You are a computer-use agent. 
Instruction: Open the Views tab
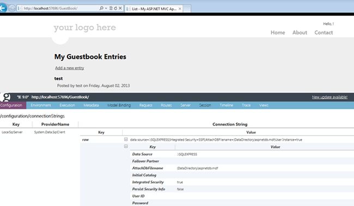pyautogui.click(x=264, y=105)
